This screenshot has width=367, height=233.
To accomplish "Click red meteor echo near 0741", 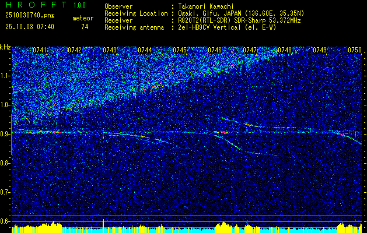I will point(50,132).
